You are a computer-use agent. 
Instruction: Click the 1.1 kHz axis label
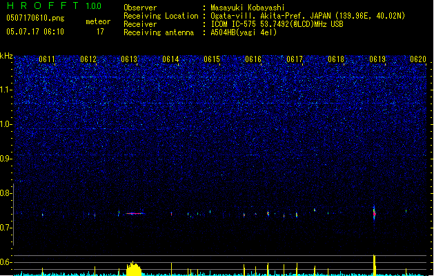coord(6,90)
